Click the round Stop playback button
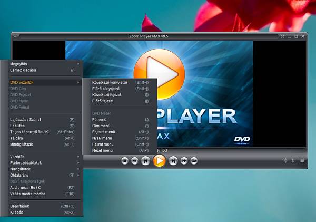Screen dimensions: 316x222 (125, 161)
